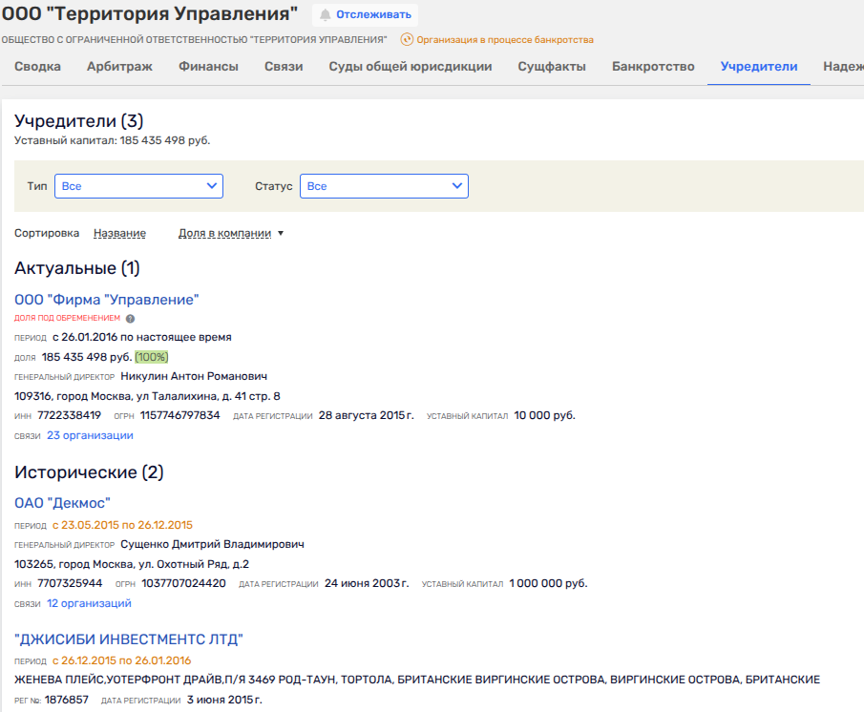The image size is (864, 712).
Task: Click the bell icon next to Отслеживать
Action: (x=326, y=15)
